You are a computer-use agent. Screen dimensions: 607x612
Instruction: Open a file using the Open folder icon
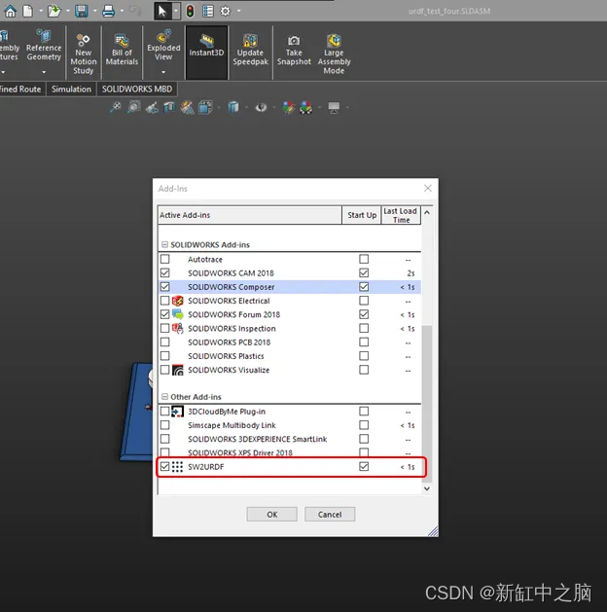click(54, 11)
